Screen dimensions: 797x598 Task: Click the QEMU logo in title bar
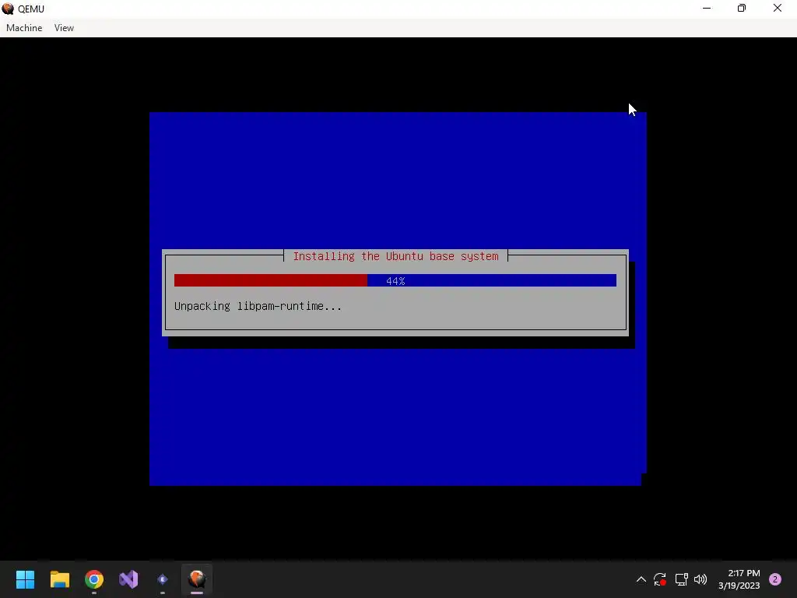pos(8,9)
